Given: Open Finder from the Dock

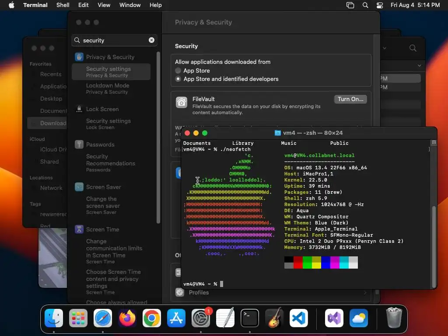Looking at the screenshot, I should pos(54,318).
